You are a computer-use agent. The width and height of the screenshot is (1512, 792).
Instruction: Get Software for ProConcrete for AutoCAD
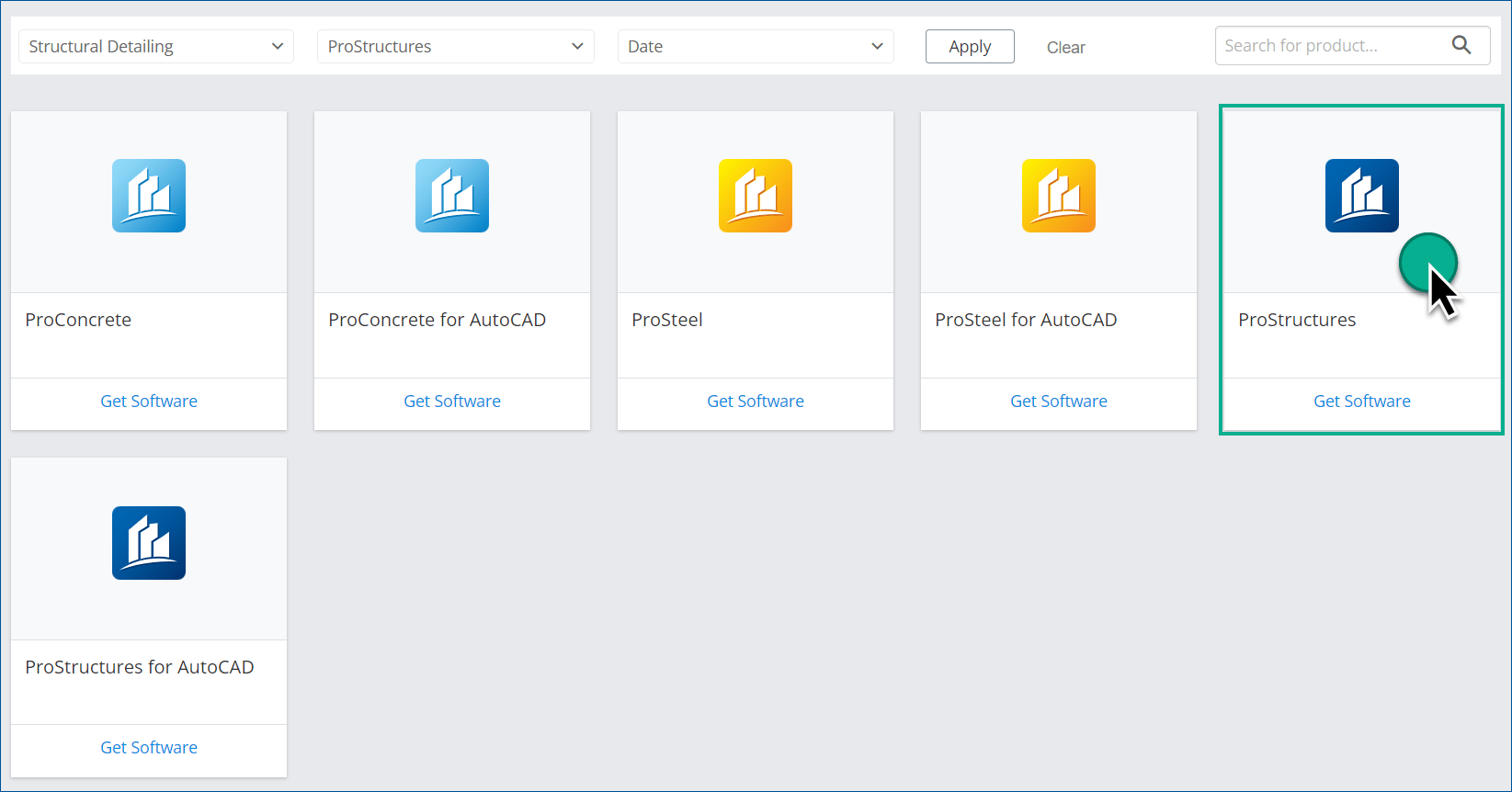[452, 401]
